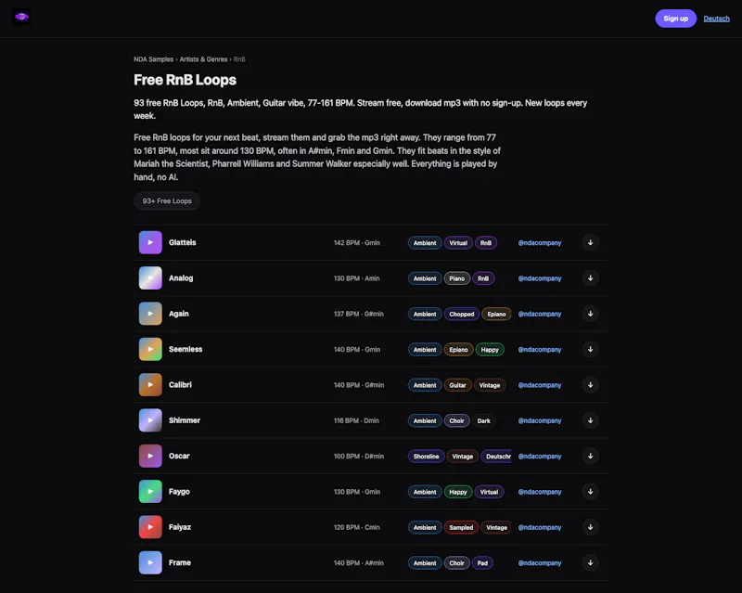Download the Frame loop mp3
Viewport: 742px width, 593px height.
coord(590,562)
